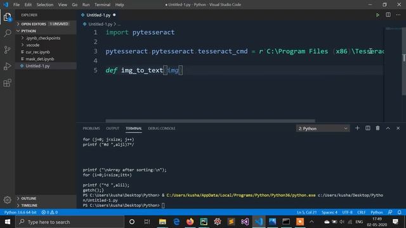This screenshot has width=406, height=228.
Task: Expand the Outline section
Action: click(46, 198)
